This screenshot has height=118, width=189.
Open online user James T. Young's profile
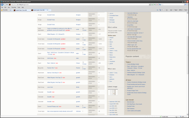(x=113, y=50)
